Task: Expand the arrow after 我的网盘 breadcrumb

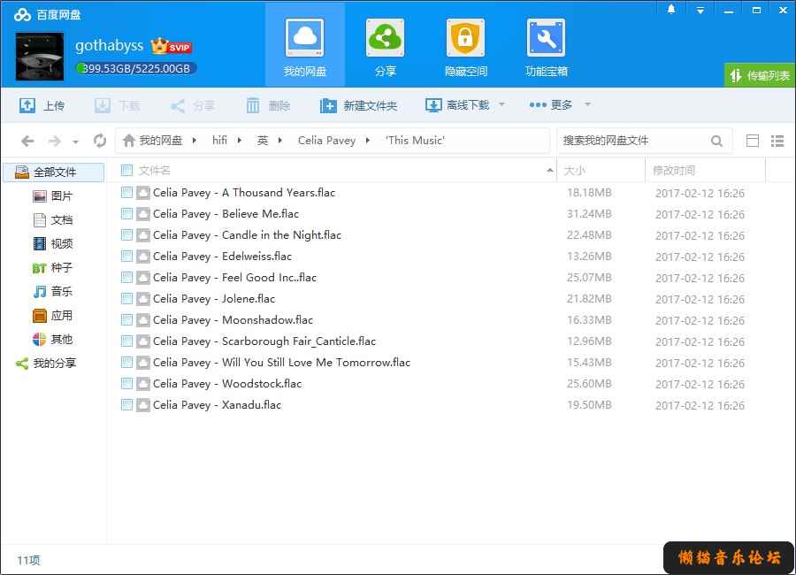Action: click(195, 140)
